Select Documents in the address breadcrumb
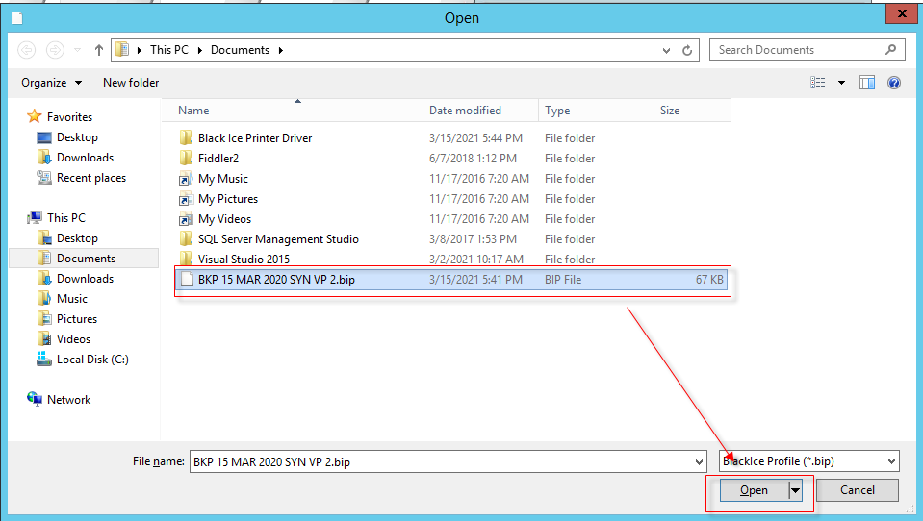This screenshot has height=521, width=923. (241, 50)
